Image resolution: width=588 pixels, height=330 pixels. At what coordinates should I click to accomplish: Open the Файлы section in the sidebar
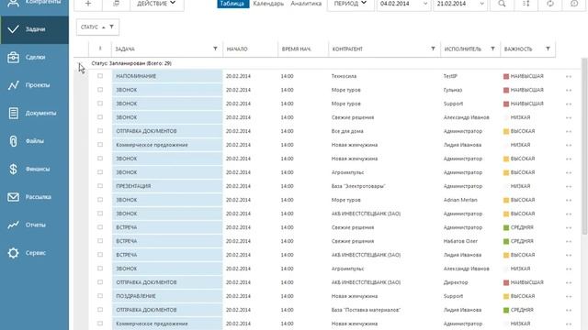click(x=34, y=141)
